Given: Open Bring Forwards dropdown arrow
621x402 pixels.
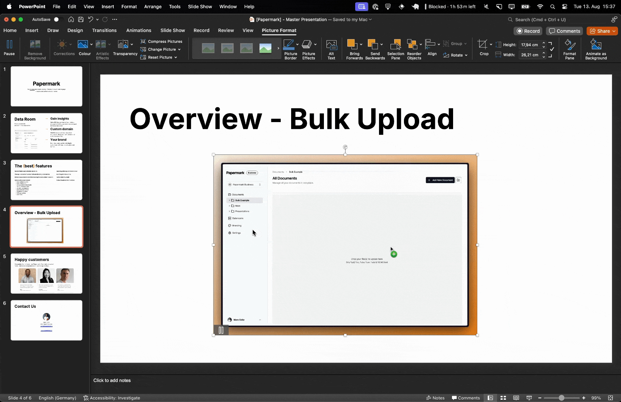Looking at the screenshot, I should [361, 45].
